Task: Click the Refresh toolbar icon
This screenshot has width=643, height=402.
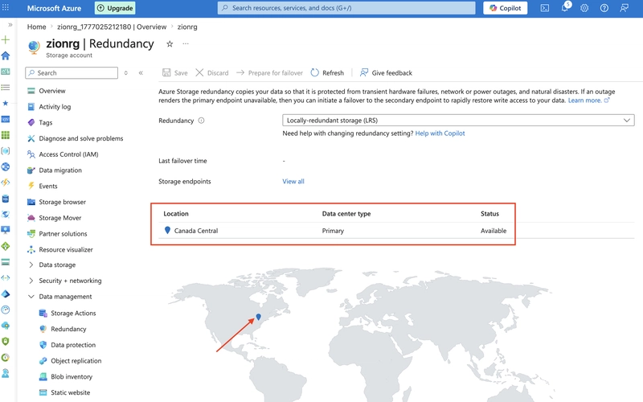Action: click(x=314, y=72)
